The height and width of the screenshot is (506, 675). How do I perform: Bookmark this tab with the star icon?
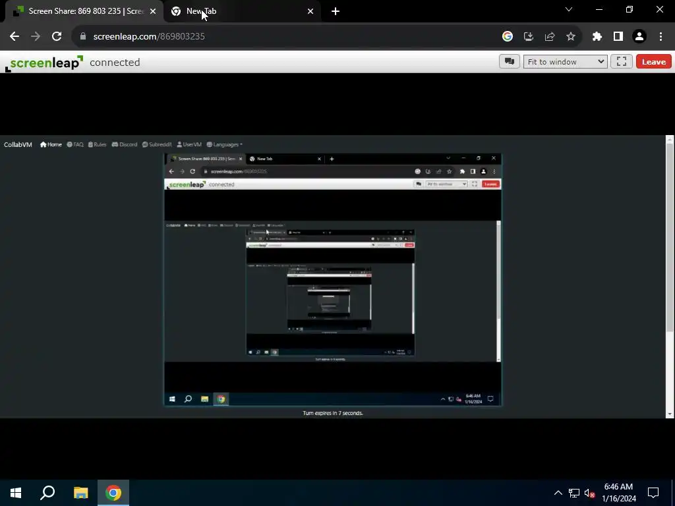[570, 37]
